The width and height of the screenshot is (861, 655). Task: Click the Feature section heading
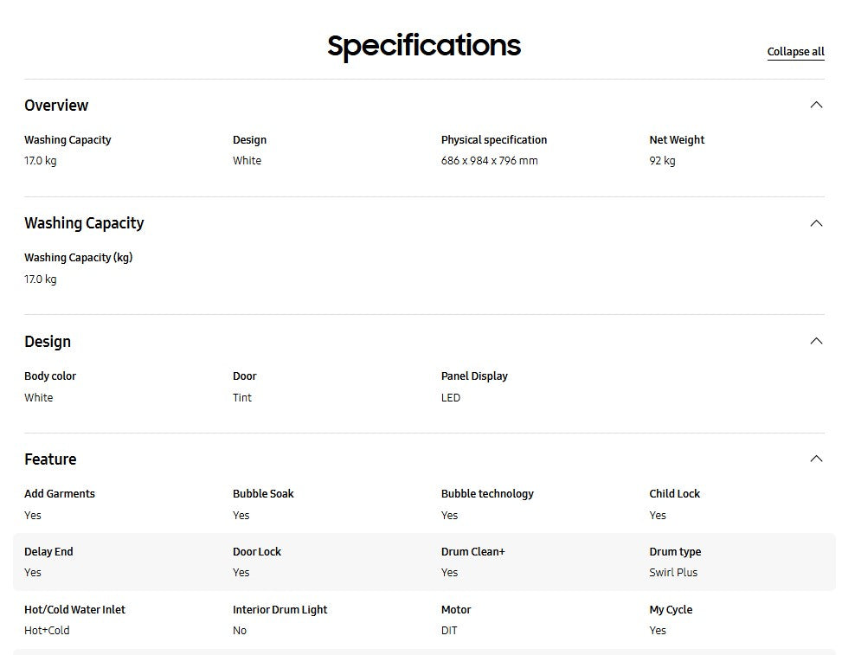coord(50,459)
